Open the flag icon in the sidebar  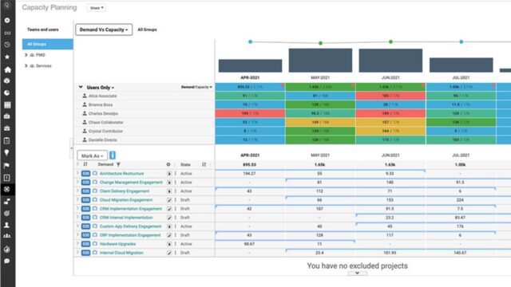pyautogui.click(x=7, y=165)
